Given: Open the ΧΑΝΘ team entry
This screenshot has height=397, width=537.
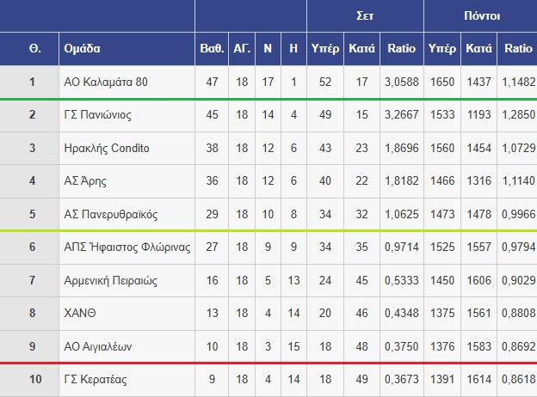Looking at the screenshot, I should click(80, 313).
